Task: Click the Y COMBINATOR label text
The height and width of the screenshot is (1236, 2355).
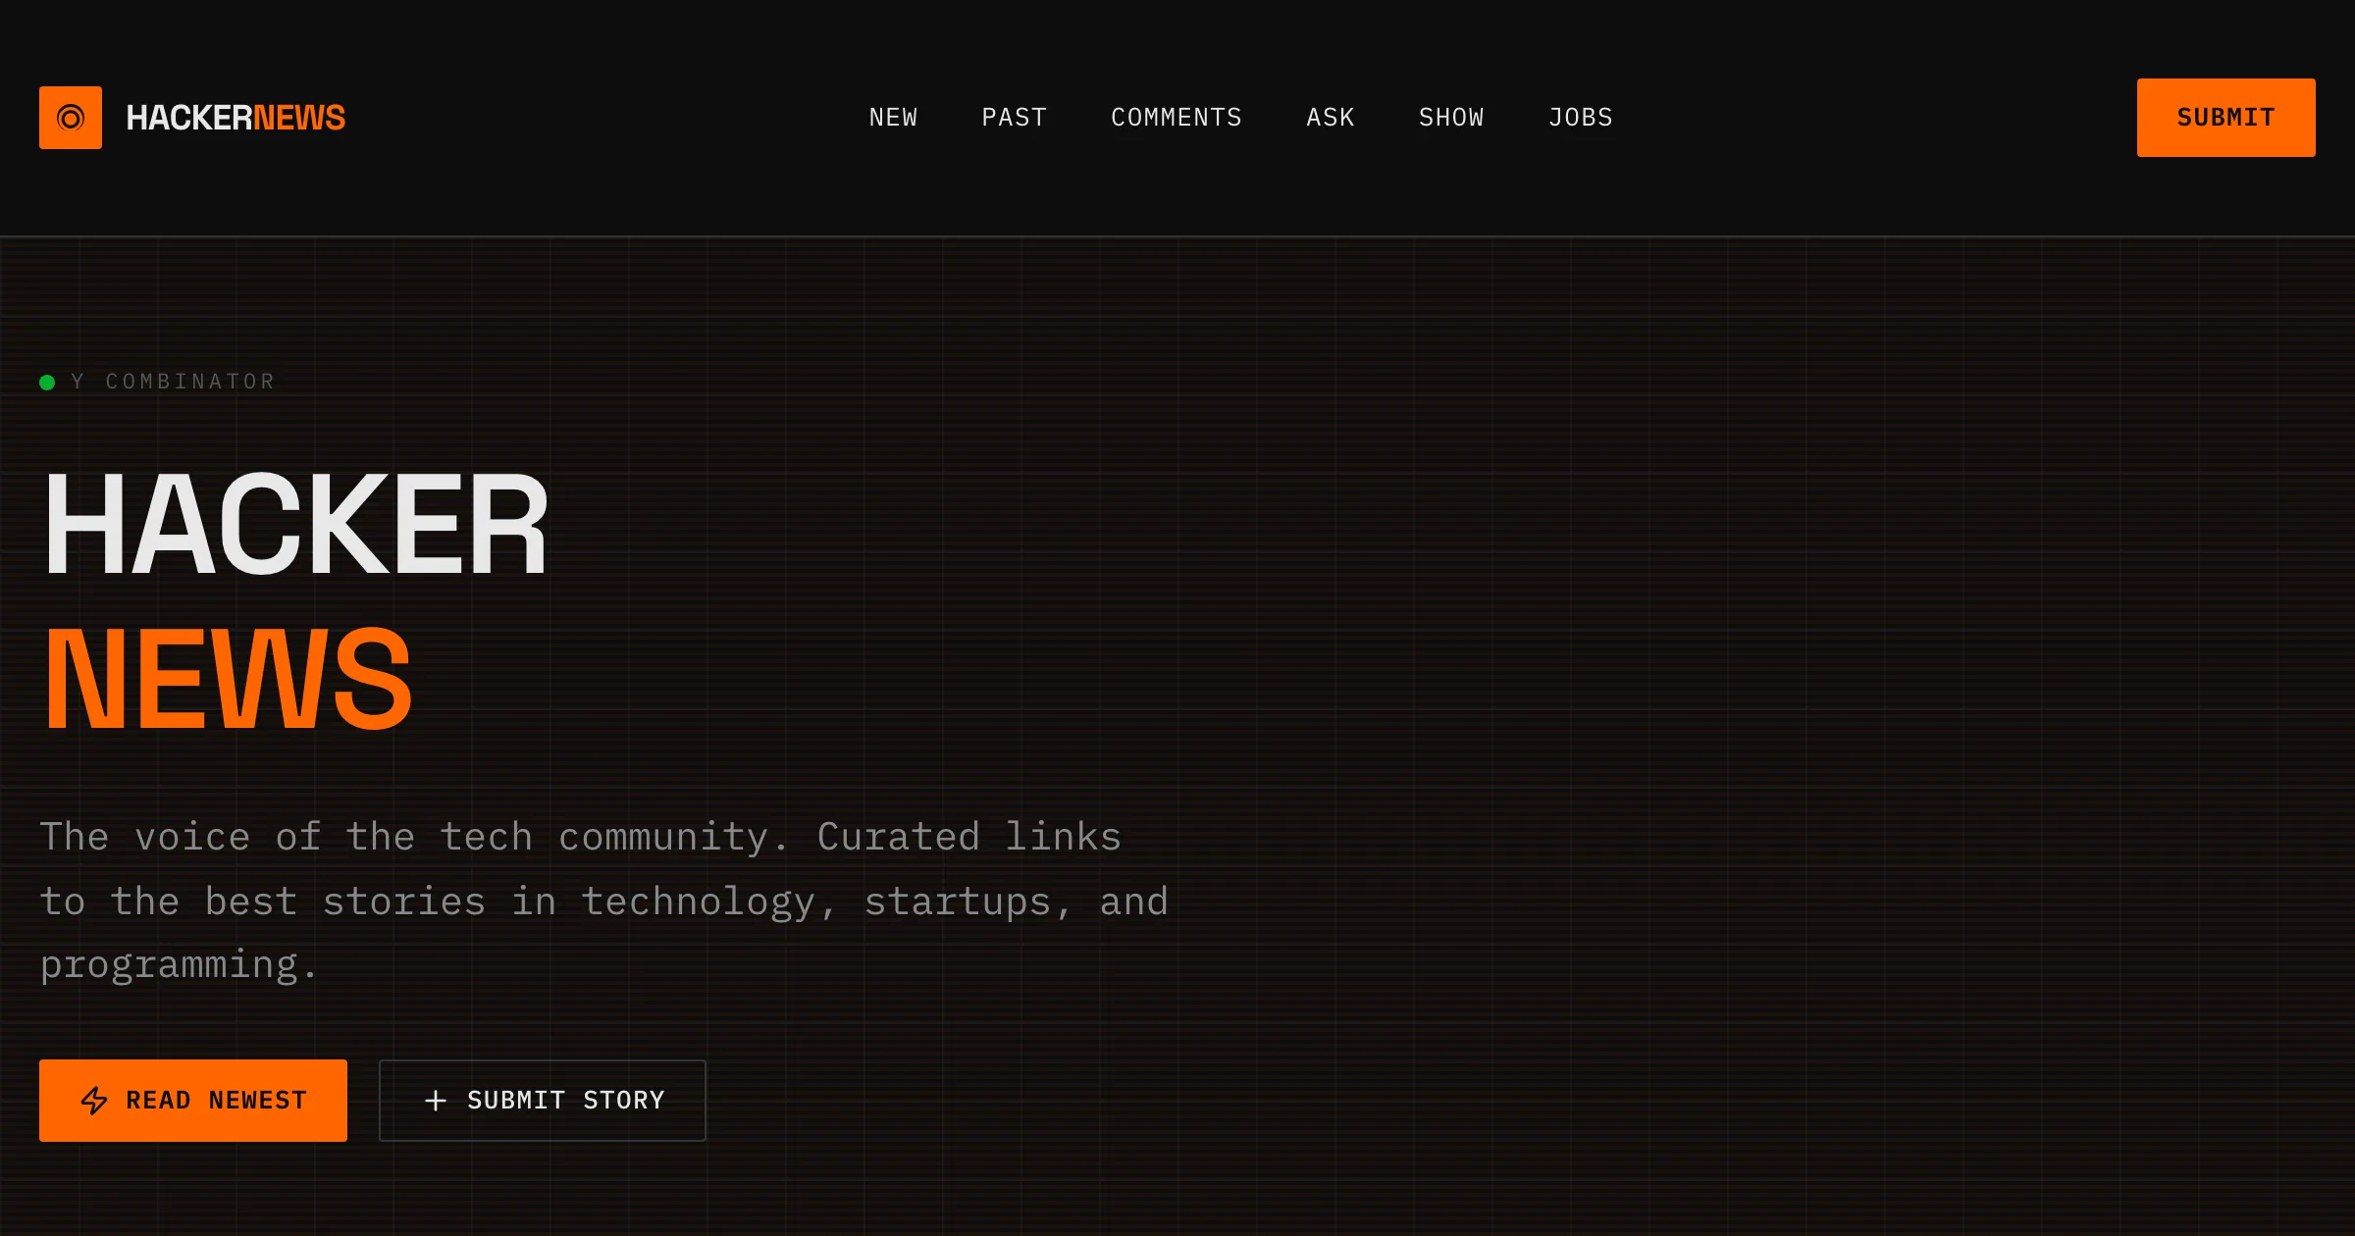Action: coord(173,382)
